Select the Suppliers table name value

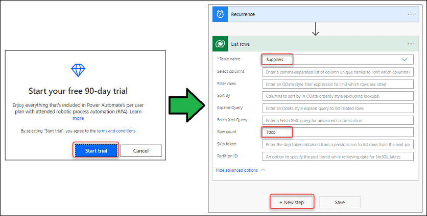[275, 60]
